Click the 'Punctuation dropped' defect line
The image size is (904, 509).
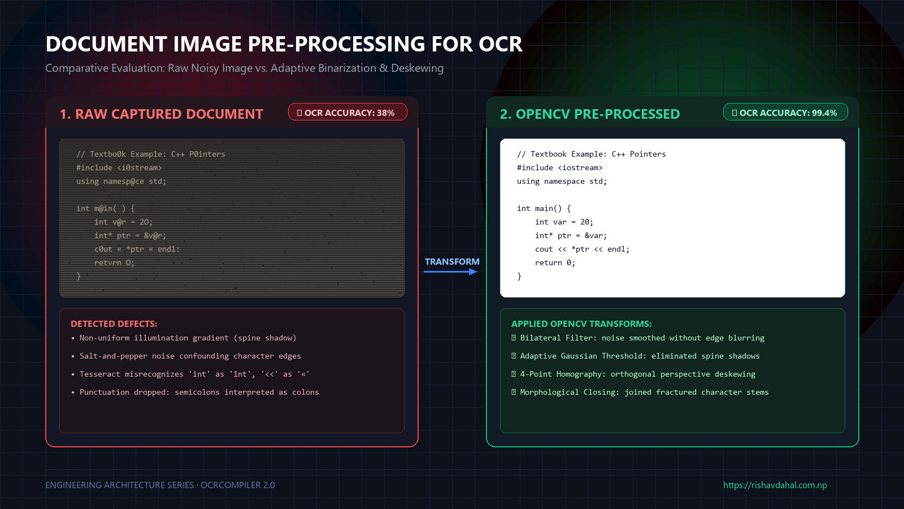pos(195,392)
